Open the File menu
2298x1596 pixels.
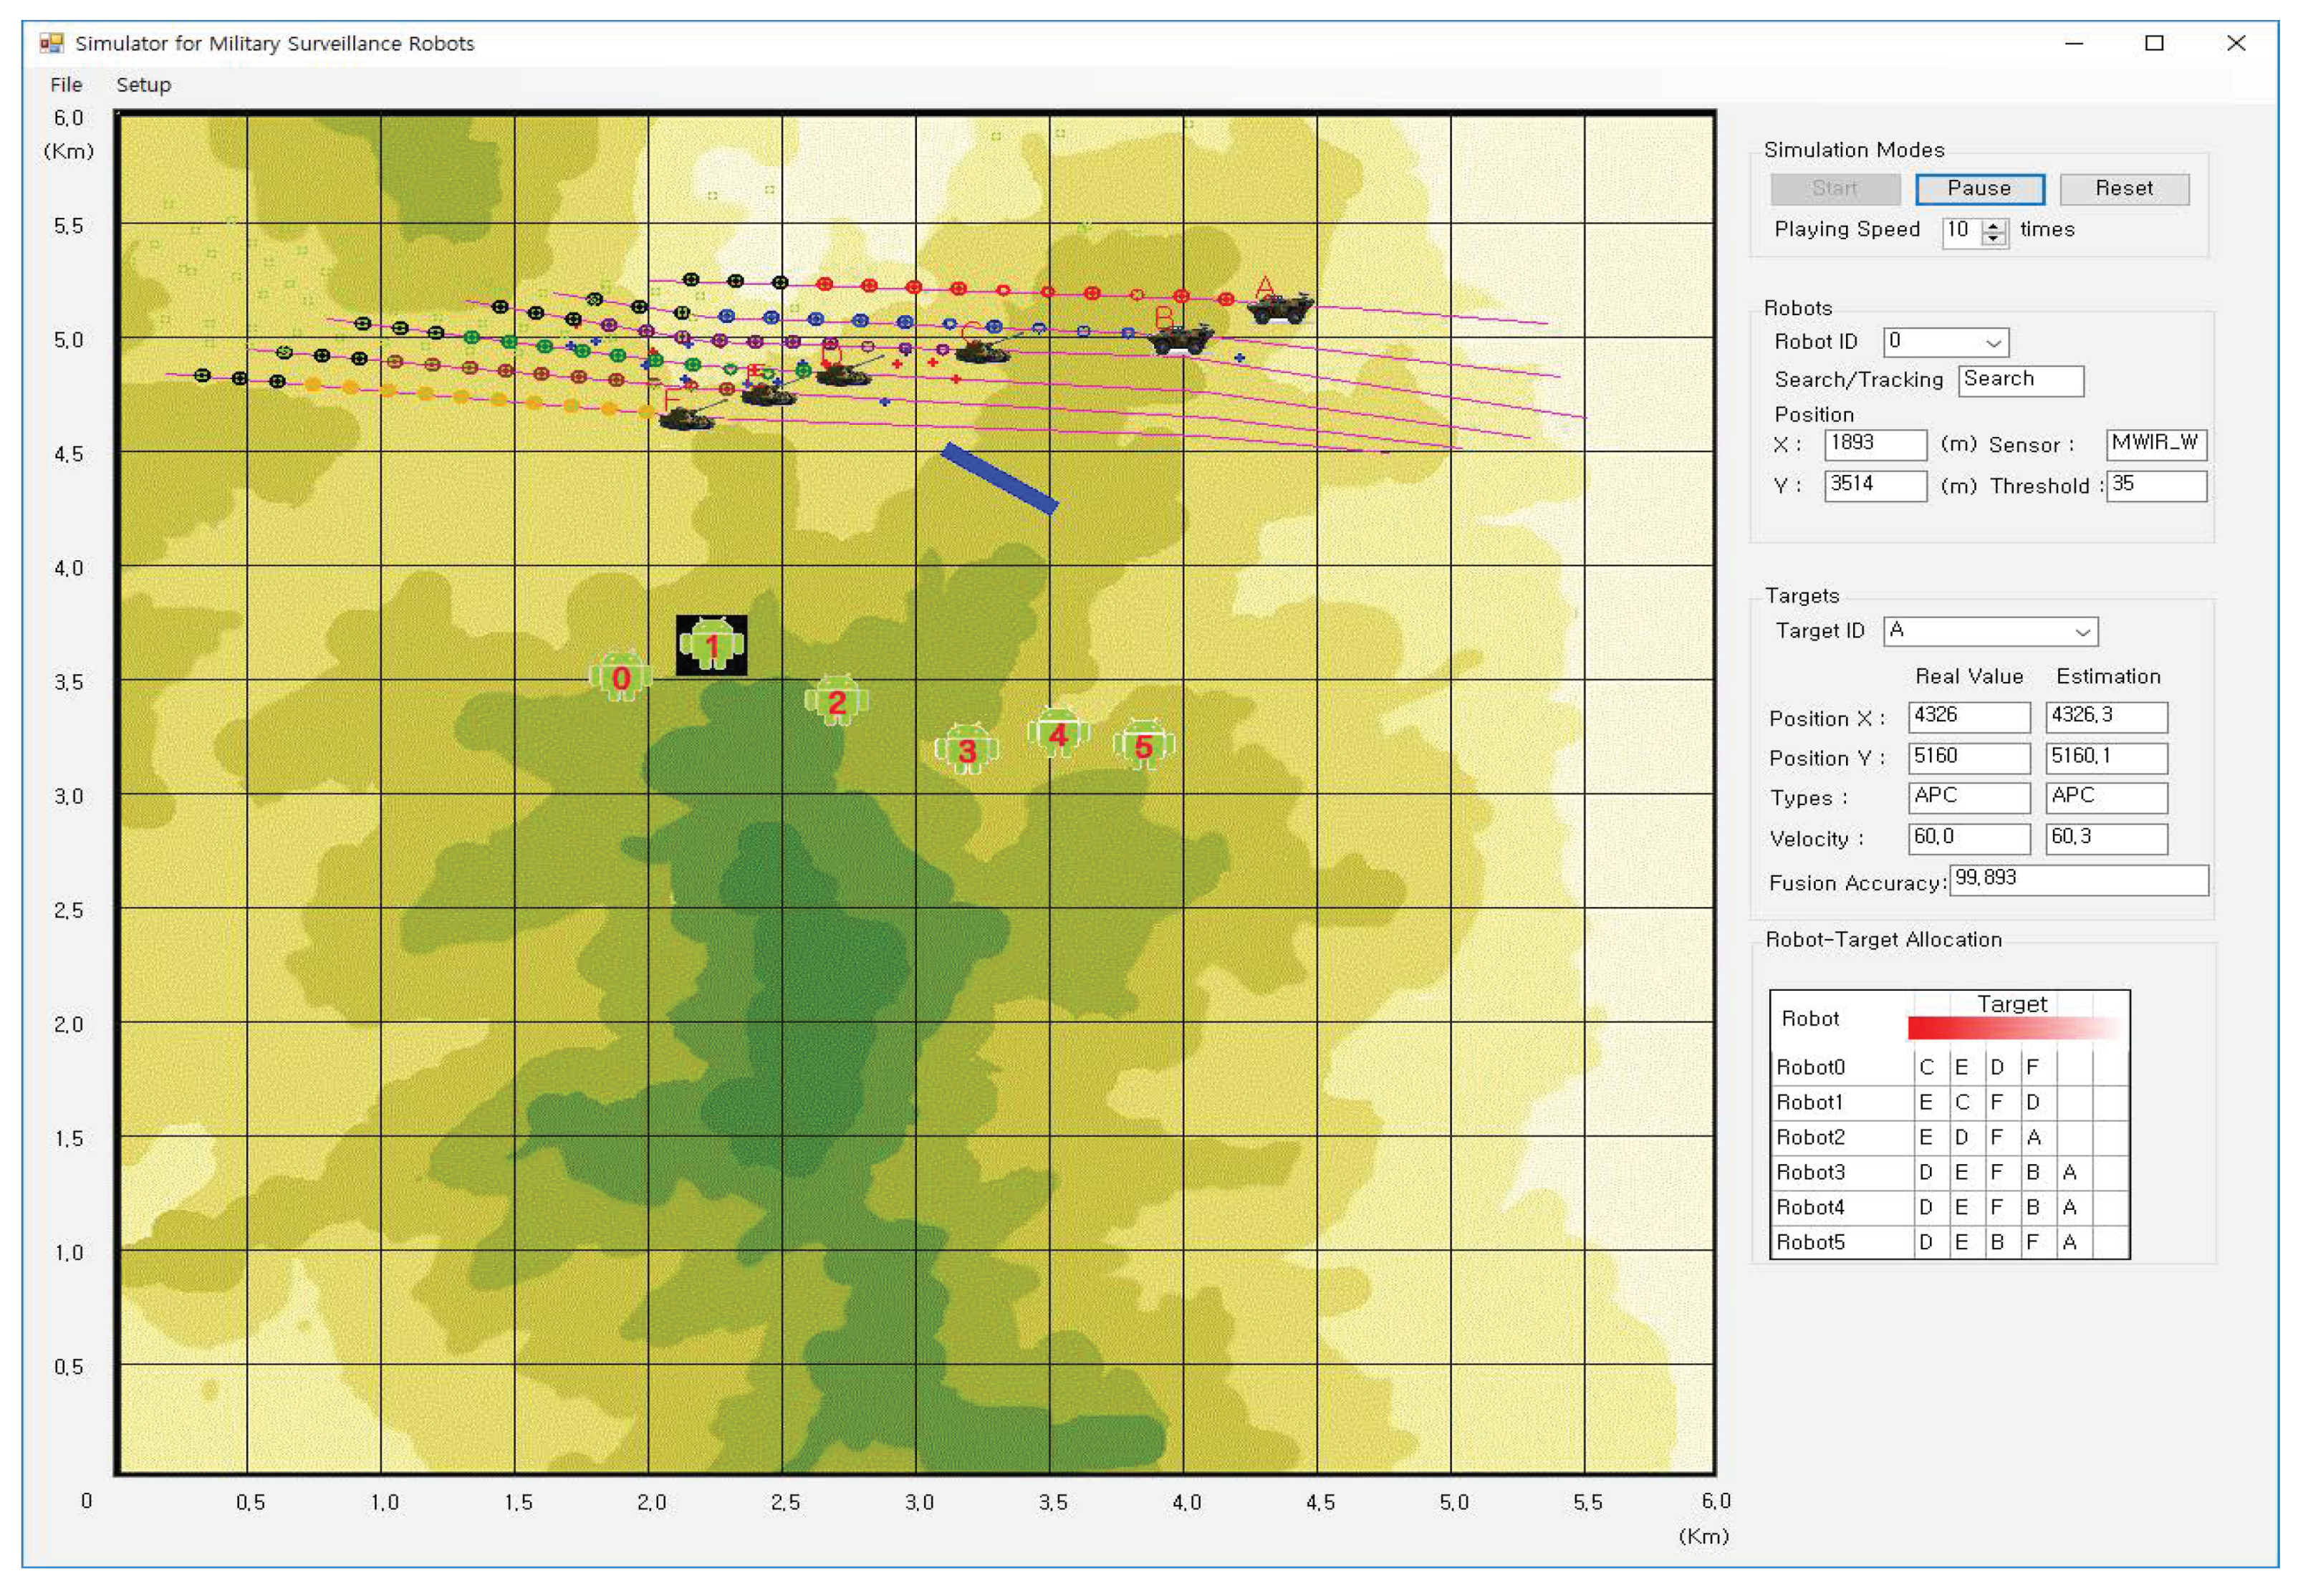66,85
